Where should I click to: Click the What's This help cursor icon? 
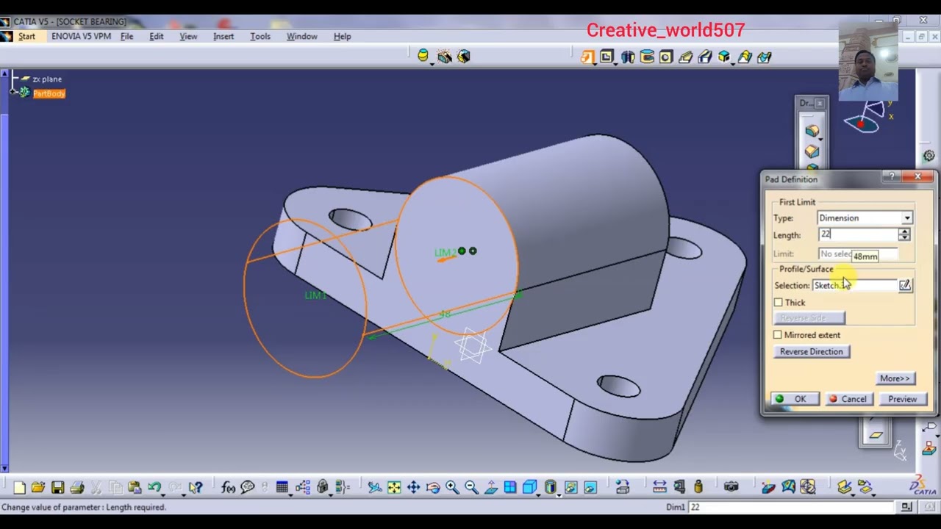[195, 487]
